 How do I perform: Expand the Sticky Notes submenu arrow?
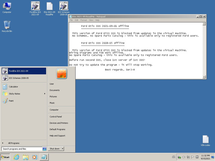click(x=45, y=94)
